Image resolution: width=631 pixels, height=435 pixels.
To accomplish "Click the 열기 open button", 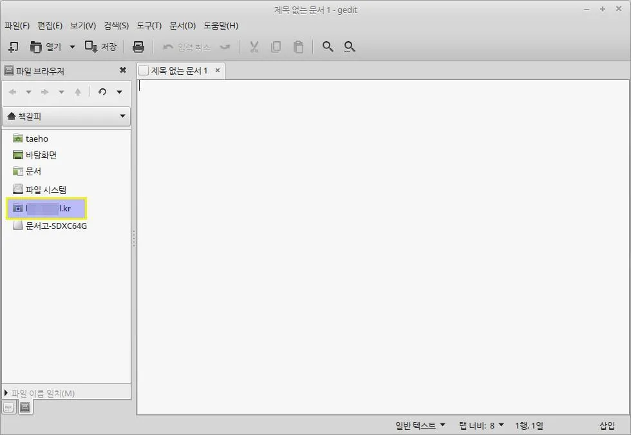I will pos(46,46).
